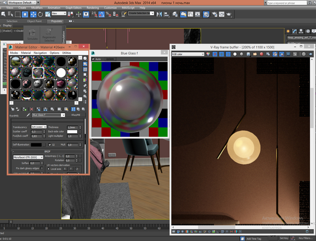Open the RGB color channel dropdown
316x241 pixels.
coord(188,54)
